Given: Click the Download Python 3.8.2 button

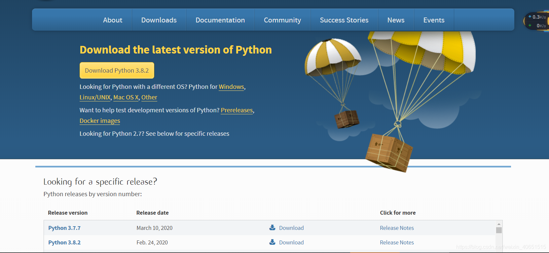Looking at the screenshot, I should 117,70.
